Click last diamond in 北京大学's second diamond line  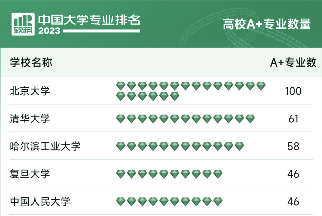[175, 96]
